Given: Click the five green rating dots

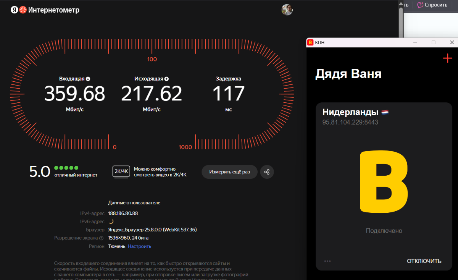Looking at the screenshot, I should point(66,168).
